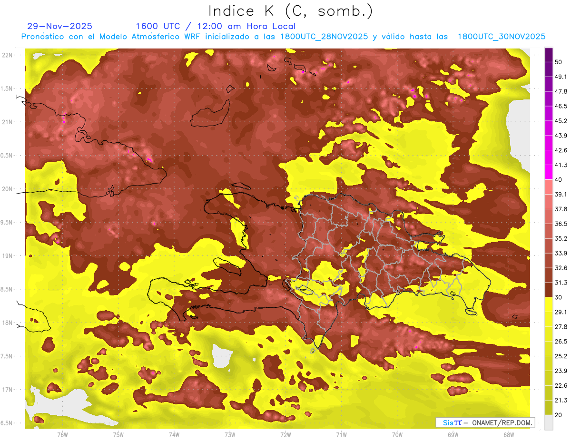Click the '39.1' colorbar label
The image size is (571, 441).
[561, 194]
